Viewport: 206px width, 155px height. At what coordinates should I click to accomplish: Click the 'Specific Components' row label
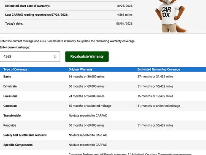click(x=18, y=145)
